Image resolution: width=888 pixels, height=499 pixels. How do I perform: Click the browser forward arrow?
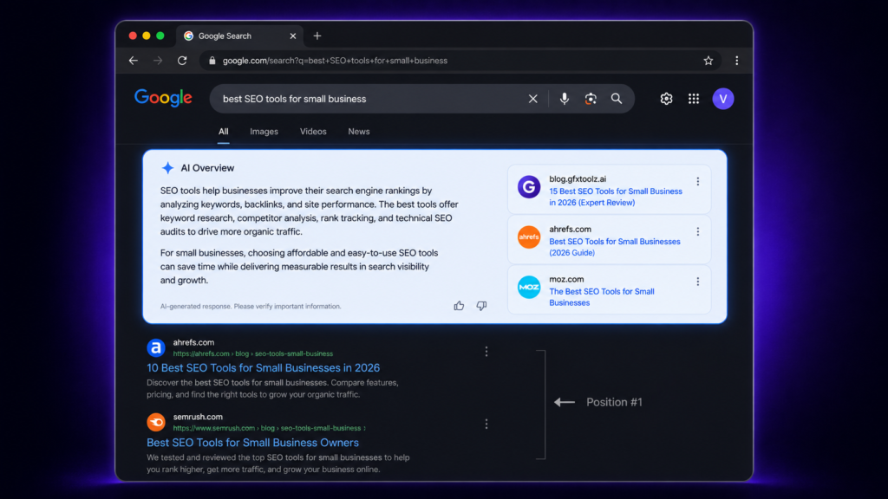click(x=158, y=61)
